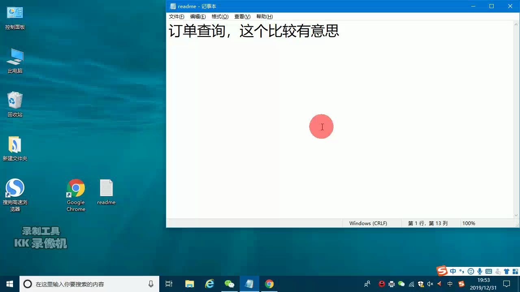Open WeChat from the system tray
Screen dimensions: 520x292
tap(402, 284)
